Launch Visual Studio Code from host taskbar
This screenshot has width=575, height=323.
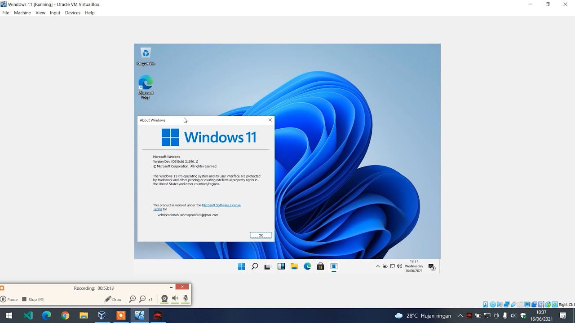[28, 315]
